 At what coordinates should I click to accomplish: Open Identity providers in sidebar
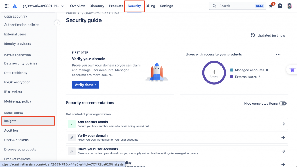[x=18, y=44]
